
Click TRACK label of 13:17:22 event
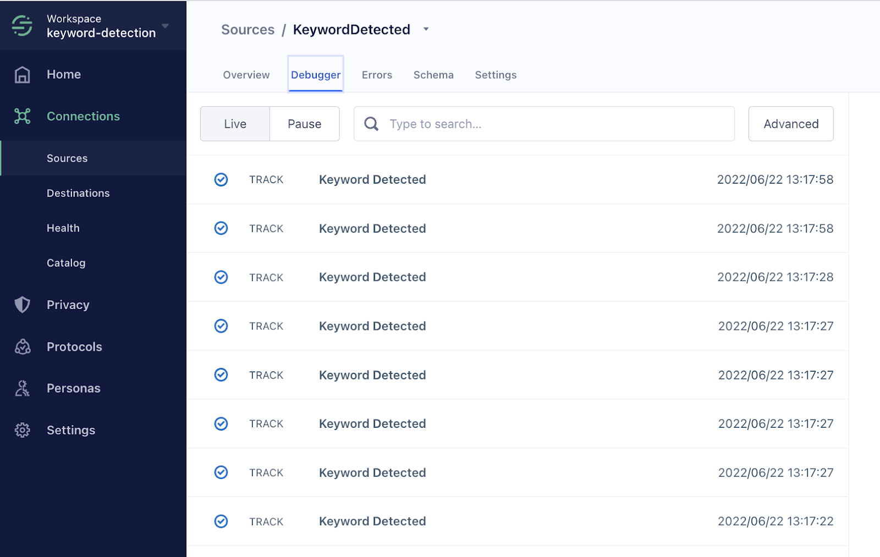click(x=266, y=522)
